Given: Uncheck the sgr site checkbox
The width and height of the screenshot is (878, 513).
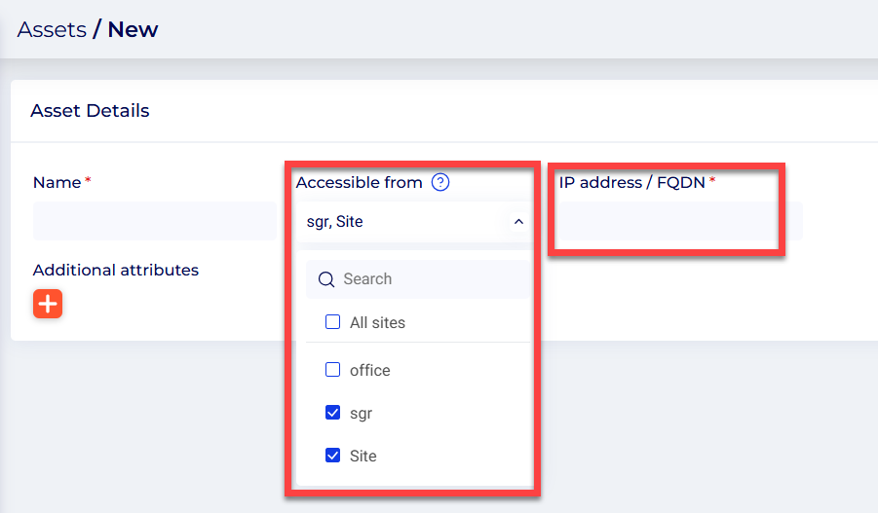Looking at the screenshot, I should coord(332,413).
